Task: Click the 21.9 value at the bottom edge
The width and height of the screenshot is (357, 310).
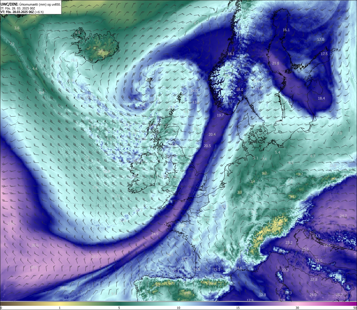Action: pos(282,300)
